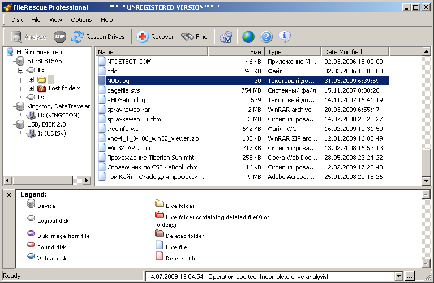
Task: Select the I: (UDISK) drive icon
Action: [31, 133]
